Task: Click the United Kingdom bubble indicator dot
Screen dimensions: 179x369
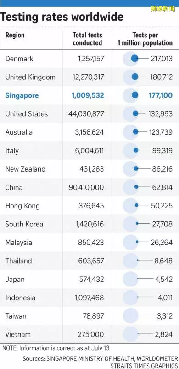Action: coord(135,77)
